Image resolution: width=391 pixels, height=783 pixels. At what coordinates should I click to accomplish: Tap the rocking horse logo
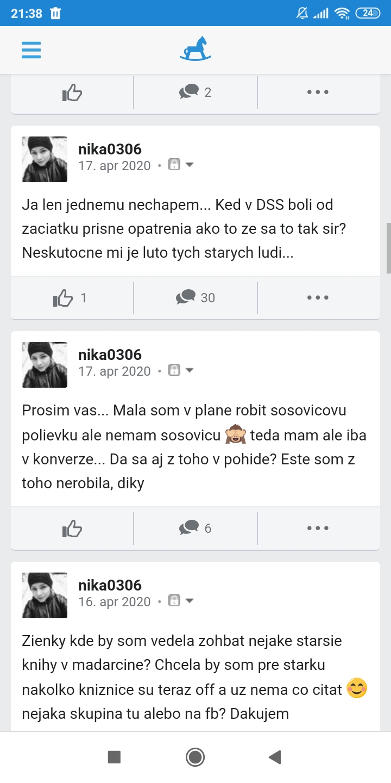(x=195, y=49)
